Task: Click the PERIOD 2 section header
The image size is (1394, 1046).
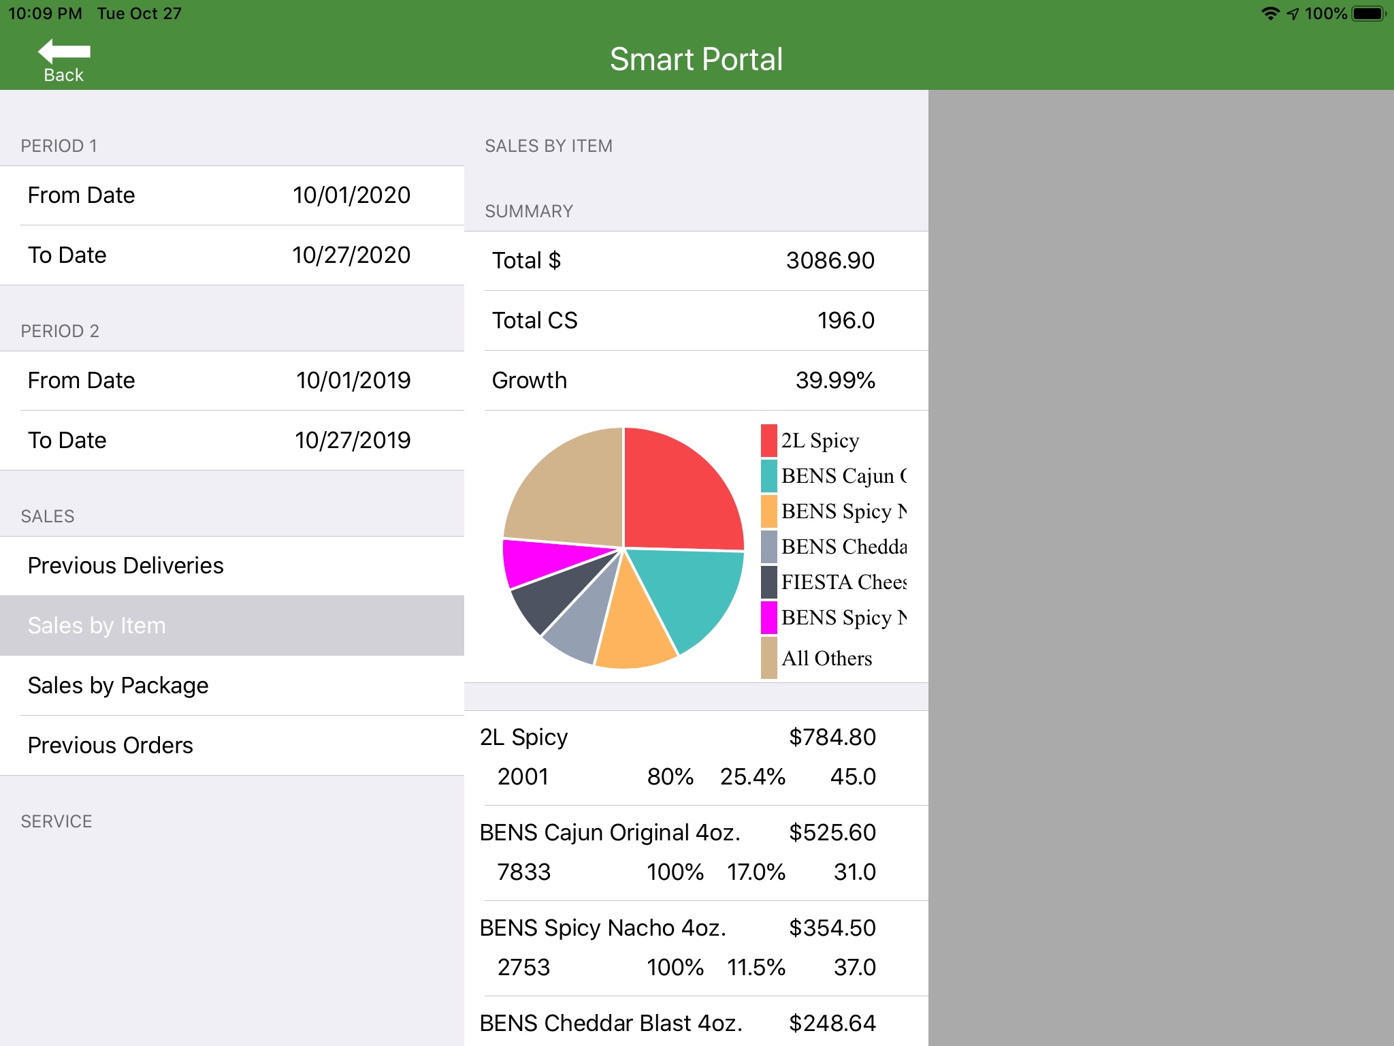Action: (x=60, y=332)
